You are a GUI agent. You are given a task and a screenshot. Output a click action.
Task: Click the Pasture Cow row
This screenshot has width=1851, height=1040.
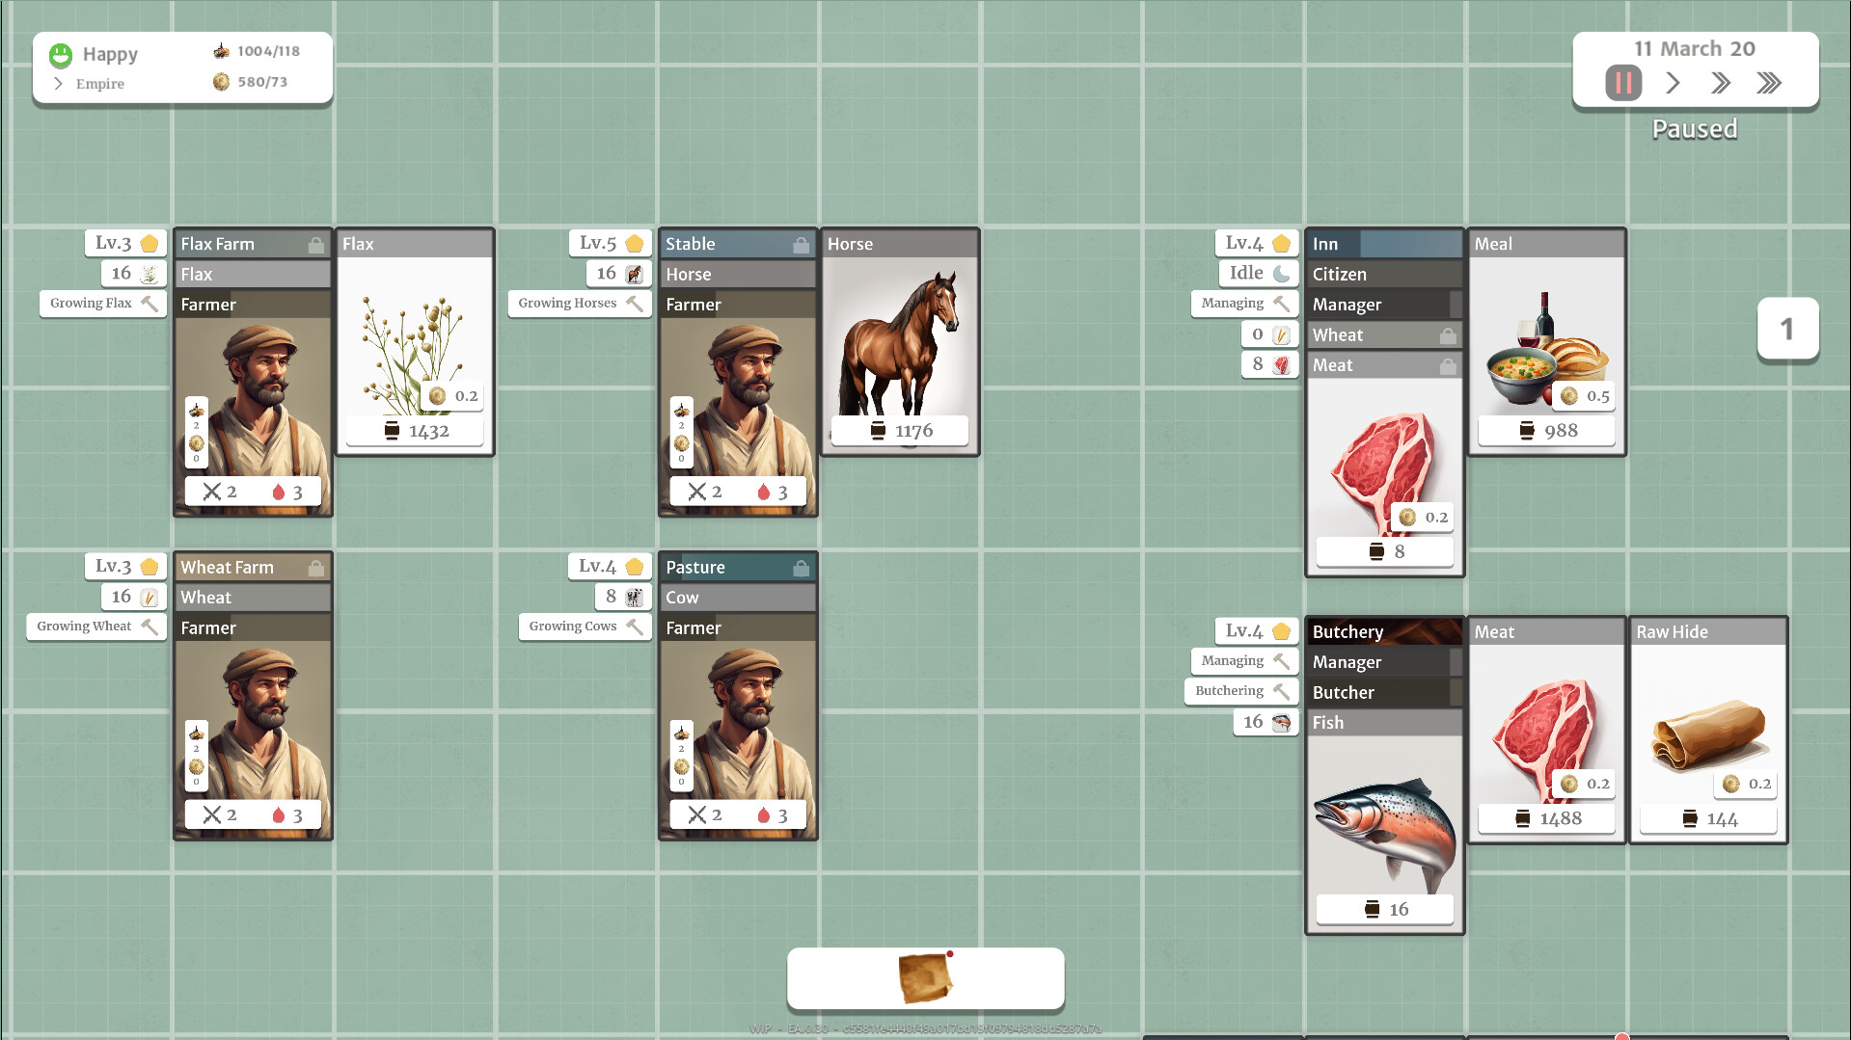(738, 598)
